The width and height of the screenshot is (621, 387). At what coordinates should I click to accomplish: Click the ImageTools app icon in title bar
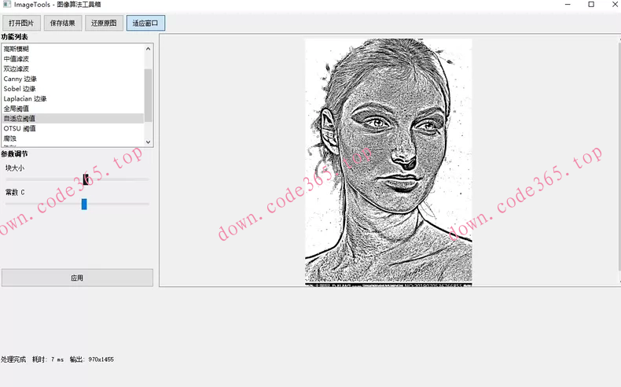click(x=7, y=5)
